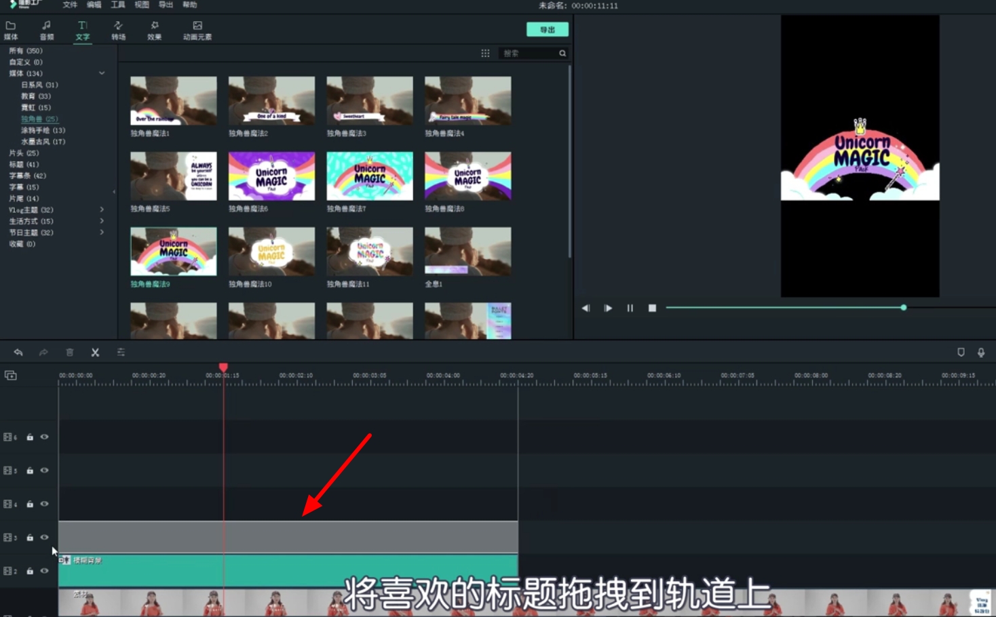996x617 pixels.
Task: Expand the Vlog主题 (32) category
Action: (x=102, y=210)
